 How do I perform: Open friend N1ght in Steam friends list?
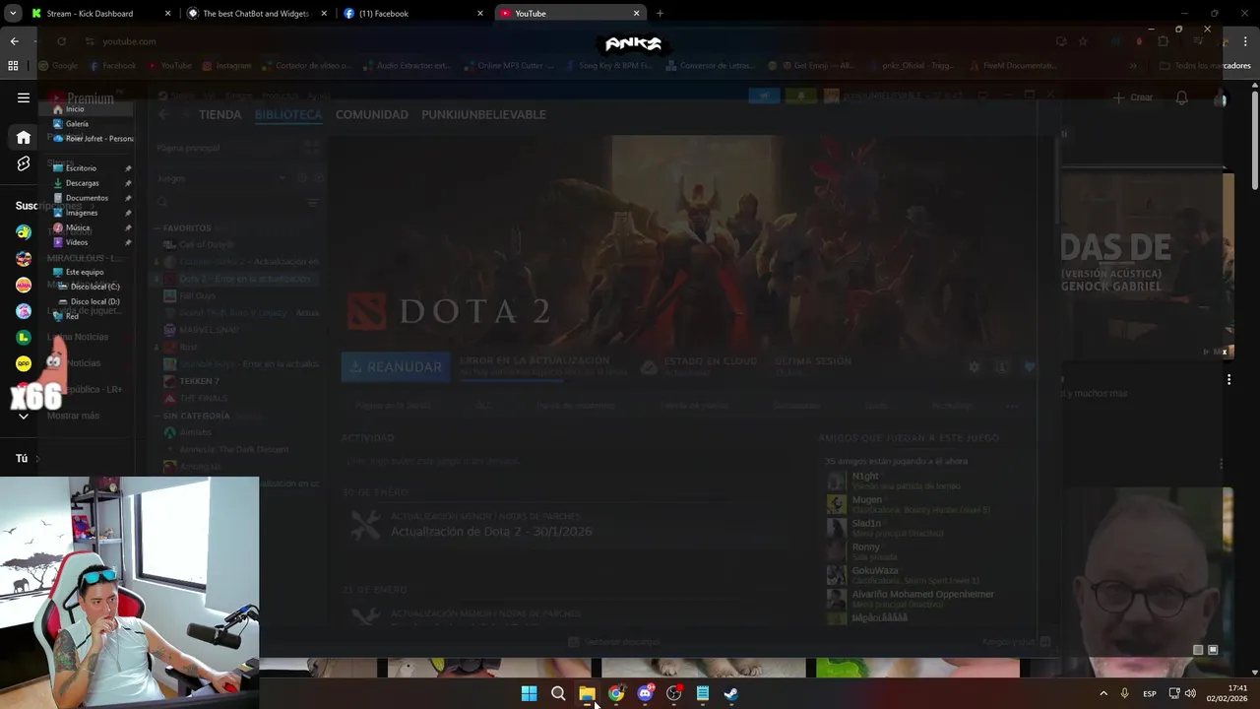[x=865, y=477]
